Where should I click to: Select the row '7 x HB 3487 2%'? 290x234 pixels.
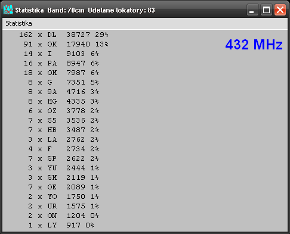tap(63, 130)
